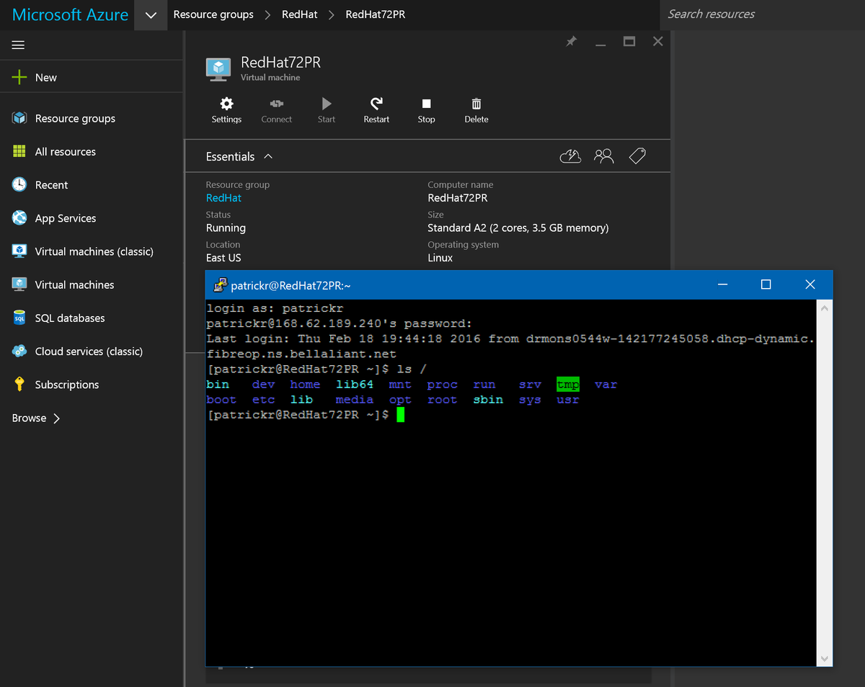The height and width of the screenshot is (687, 865).
Task: Collapse the Essentials section
Action: pyautogui.click(x=268, y=156)
